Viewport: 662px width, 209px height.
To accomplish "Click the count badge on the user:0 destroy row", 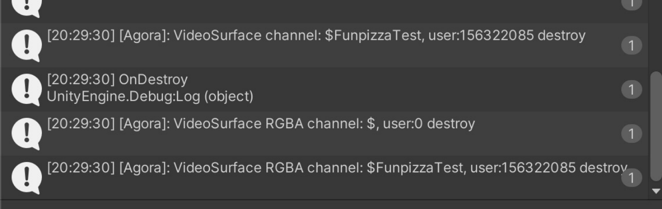I will click(631, 134).
